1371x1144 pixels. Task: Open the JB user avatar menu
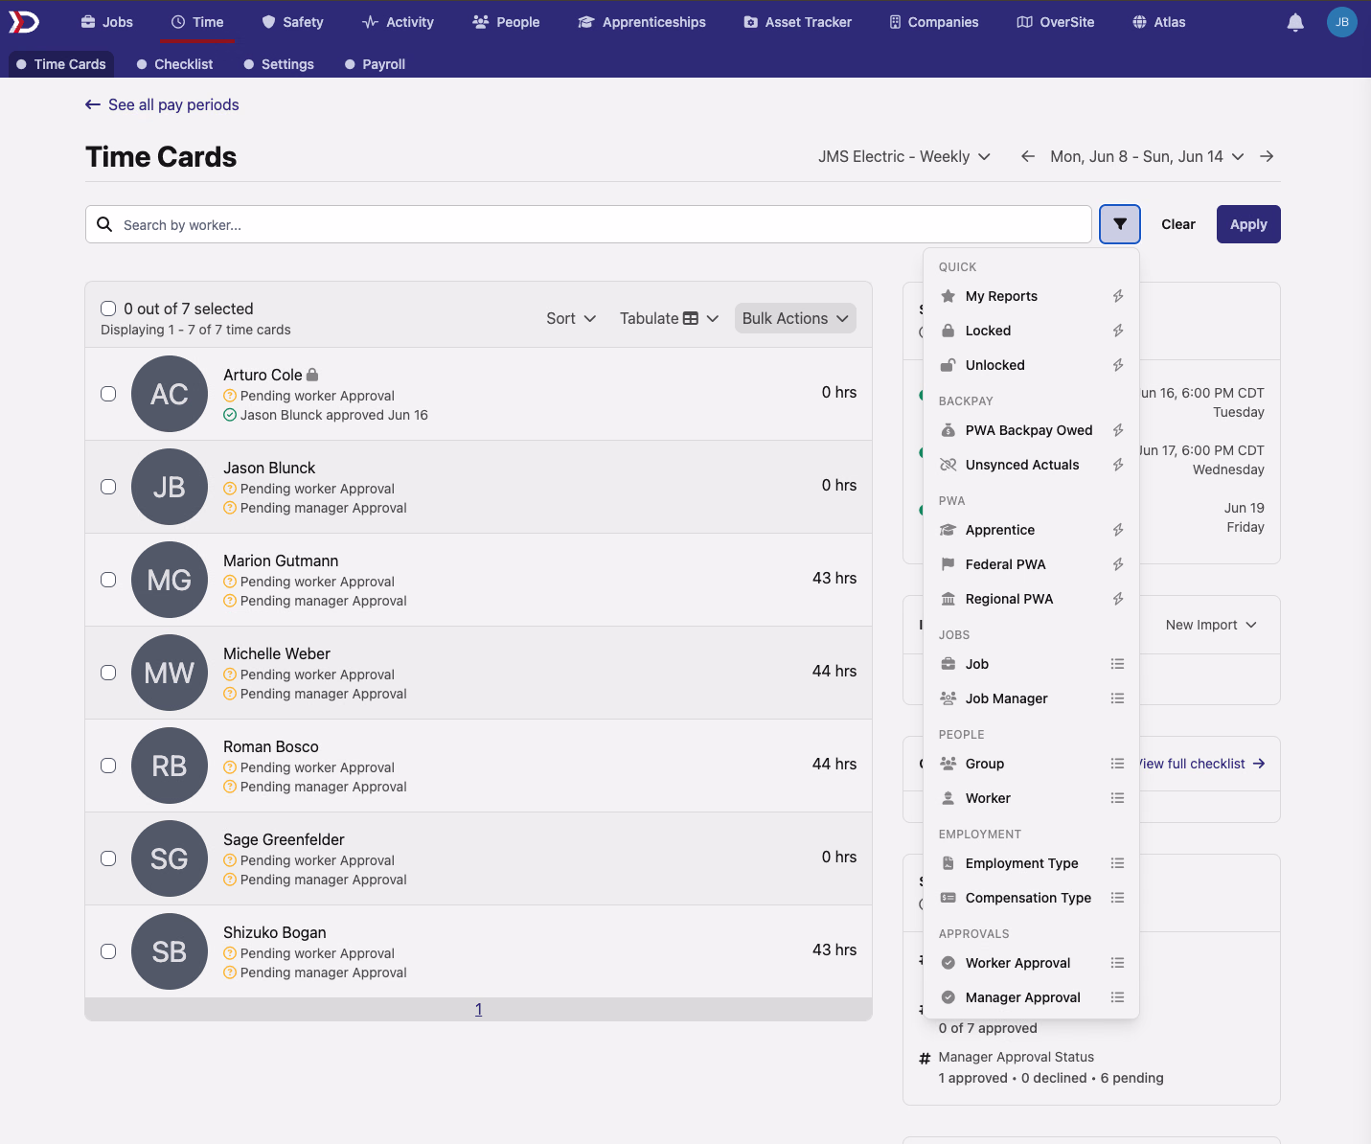click(1341, 22)
